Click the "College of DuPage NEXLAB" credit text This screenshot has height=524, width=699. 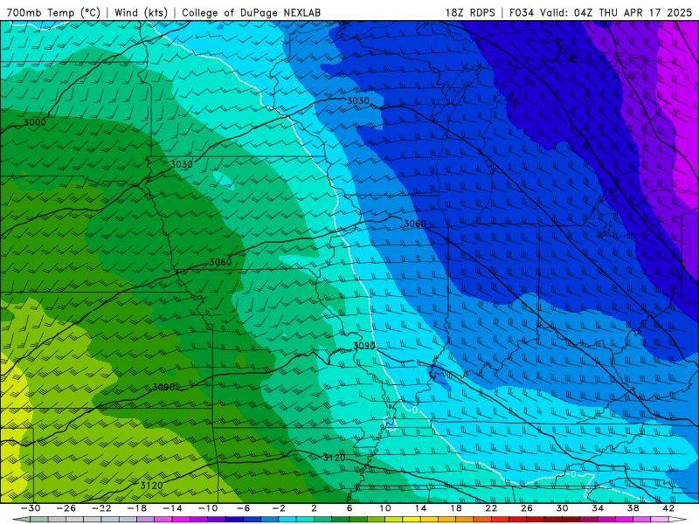(x=251, y=12)
